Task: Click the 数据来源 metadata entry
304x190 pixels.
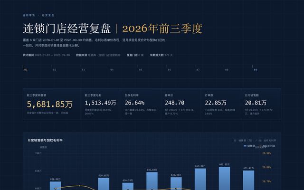Action: (98, 55)
